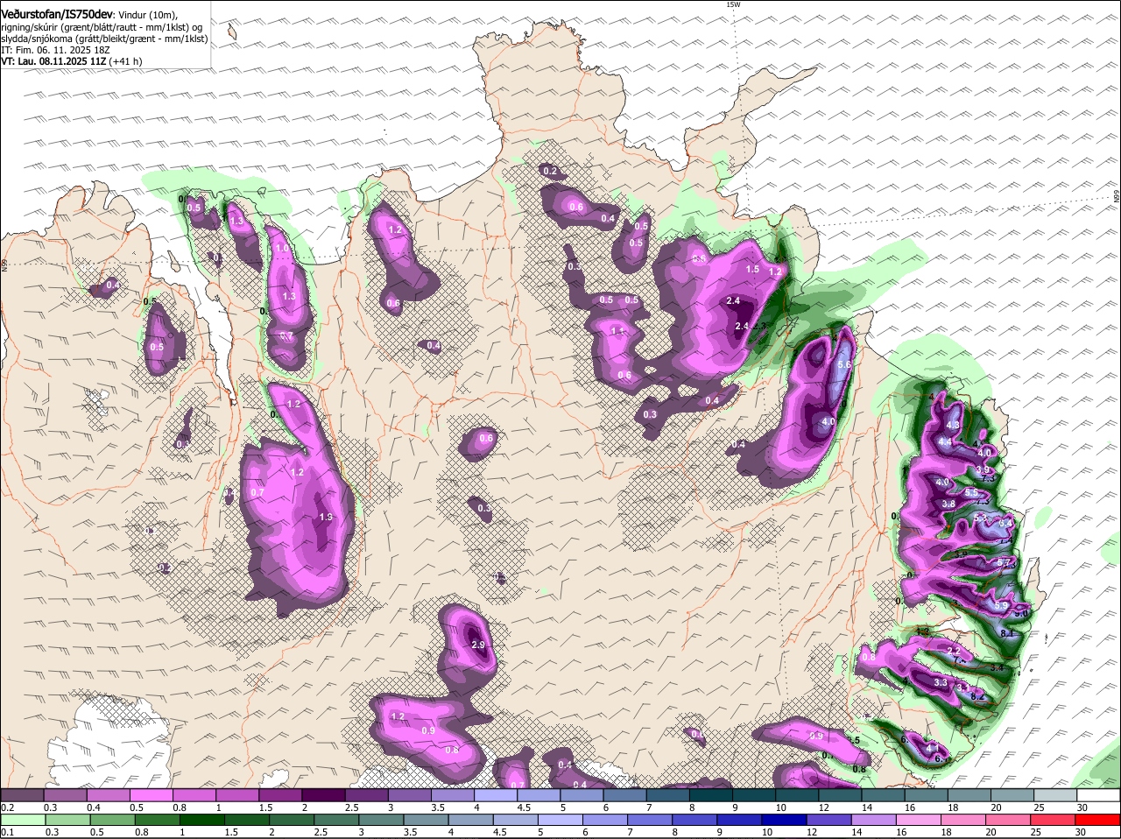Viewport: 1121px width, 839px height.
Task: Click '30' label in the purple legend row
Action: click(x=1082, y=807)
